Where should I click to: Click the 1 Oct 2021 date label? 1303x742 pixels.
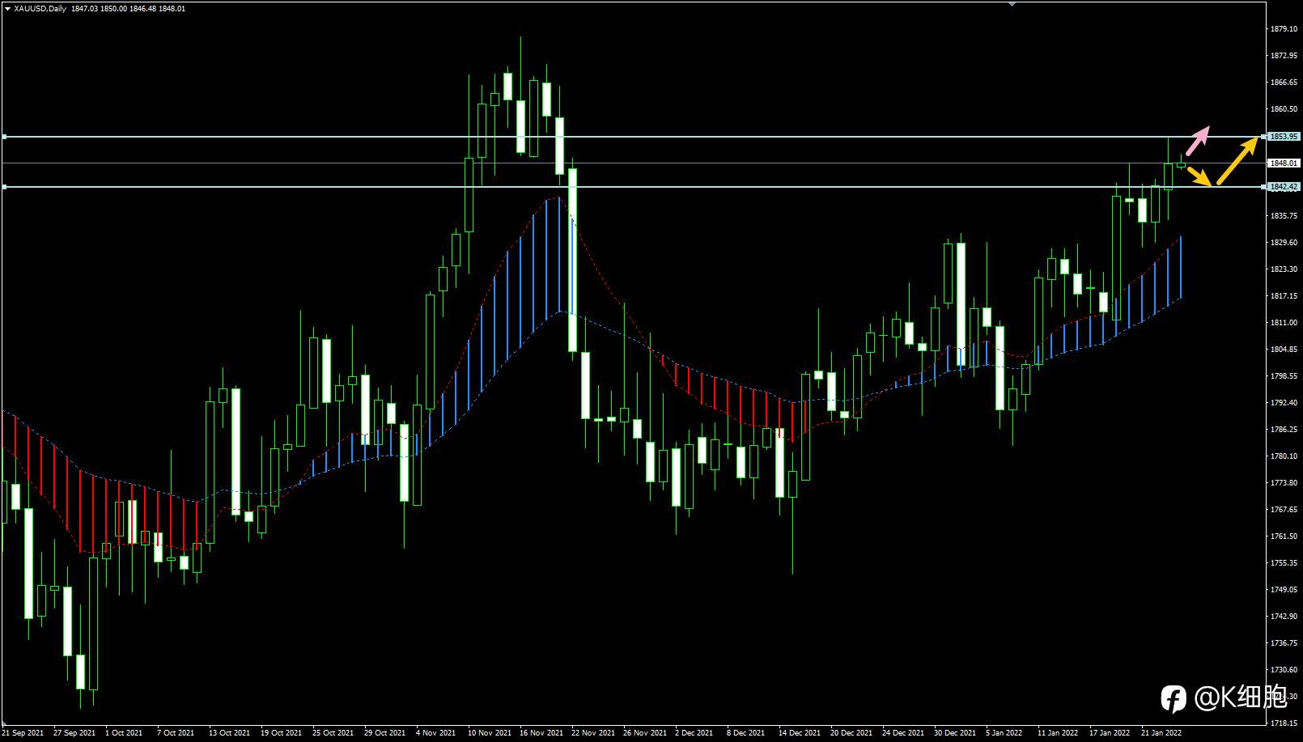[124, 733]
